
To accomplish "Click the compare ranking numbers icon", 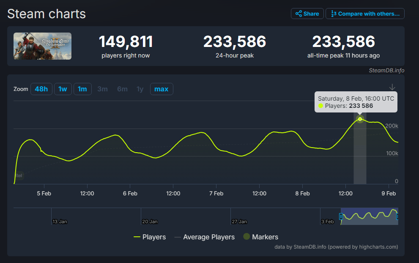I will click(x=334, y=14).
